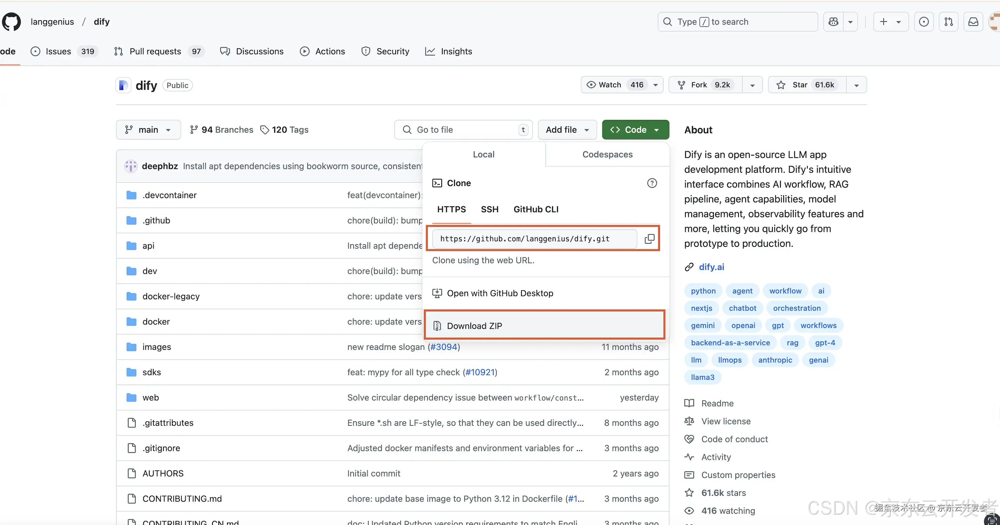Expand the main branch selector
Screen dimensions: 1000x525
(x=148, y=129)
